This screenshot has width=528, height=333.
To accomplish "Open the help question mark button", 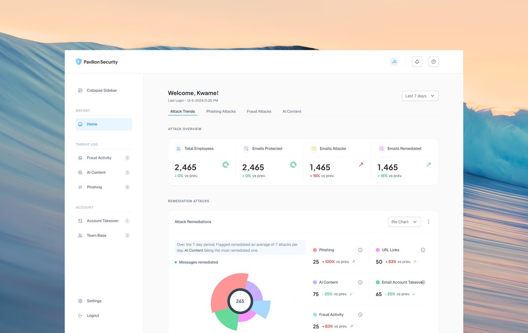I will point(433,62).
